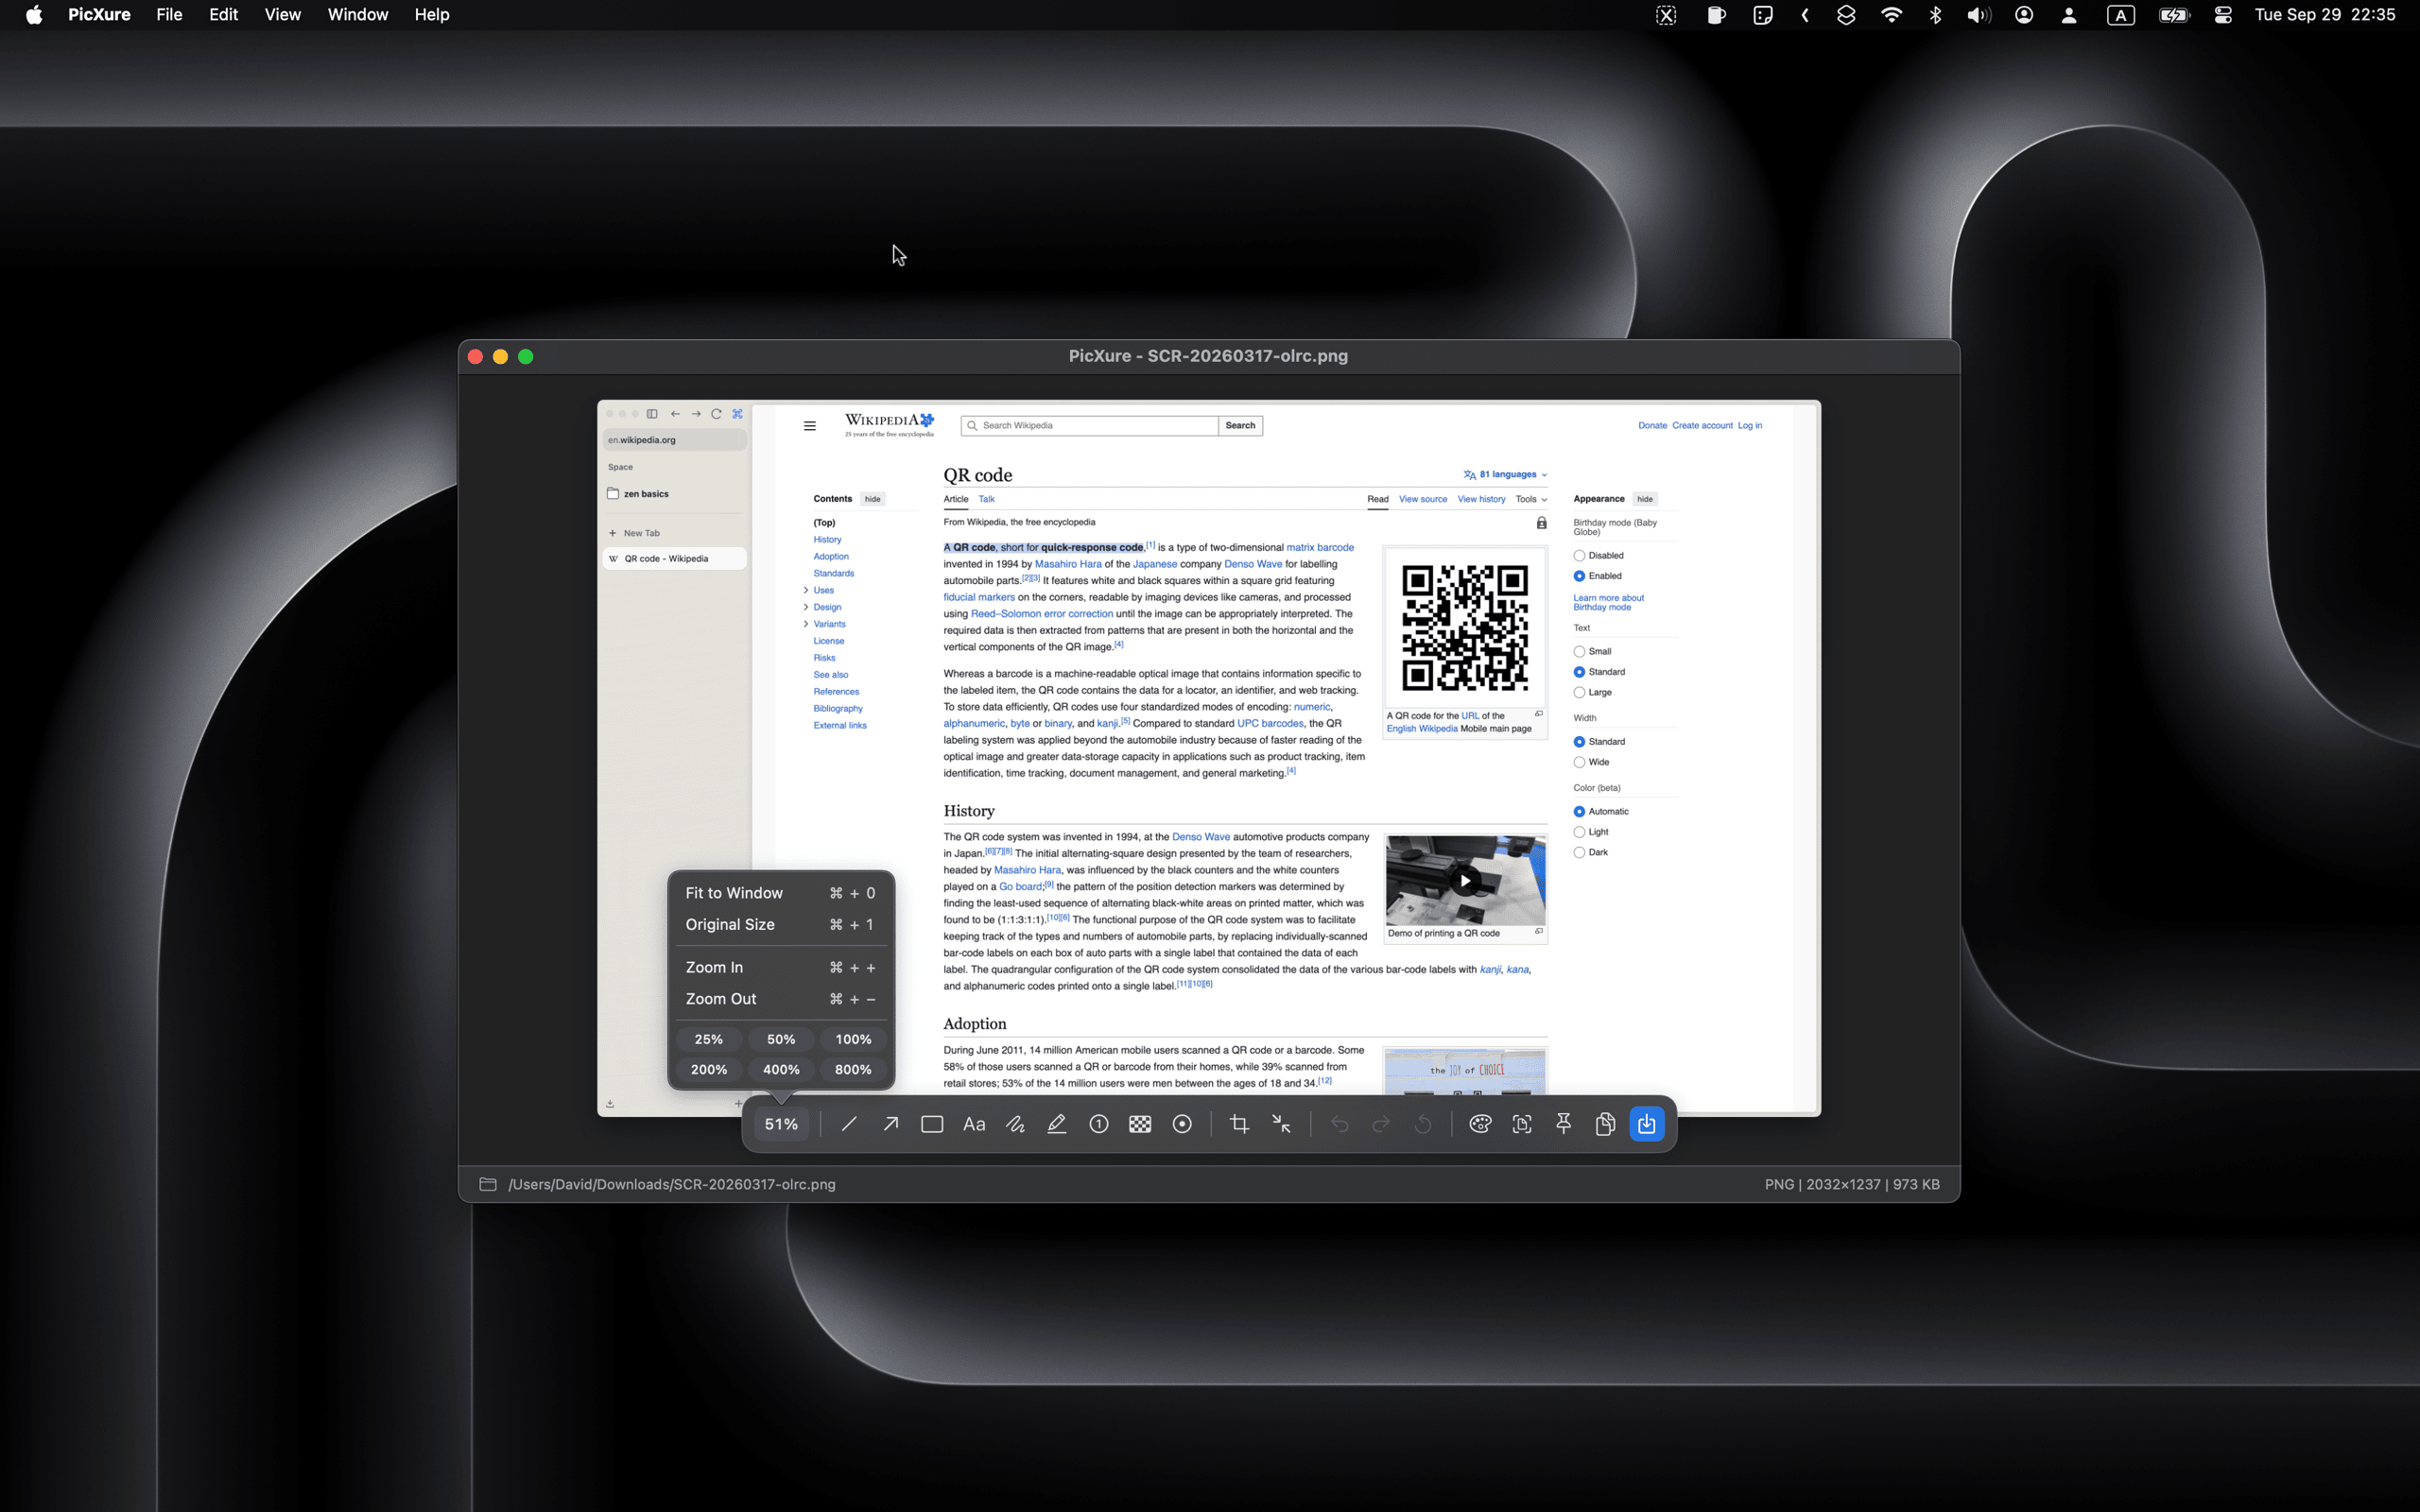
Task: Set zoom to 25%
Action: (x=709, y=1039)
